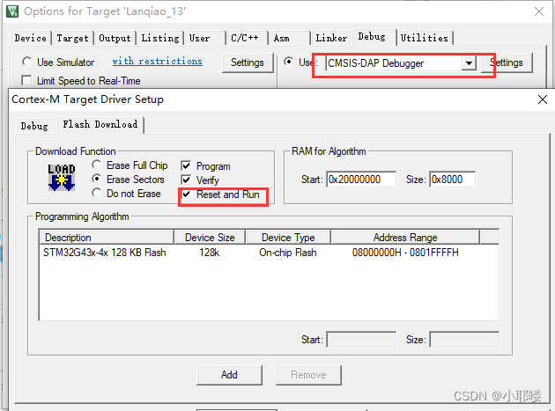Select the Use Simulator radio button
Viewport: 555px width, 411px height.
[26, 62]
